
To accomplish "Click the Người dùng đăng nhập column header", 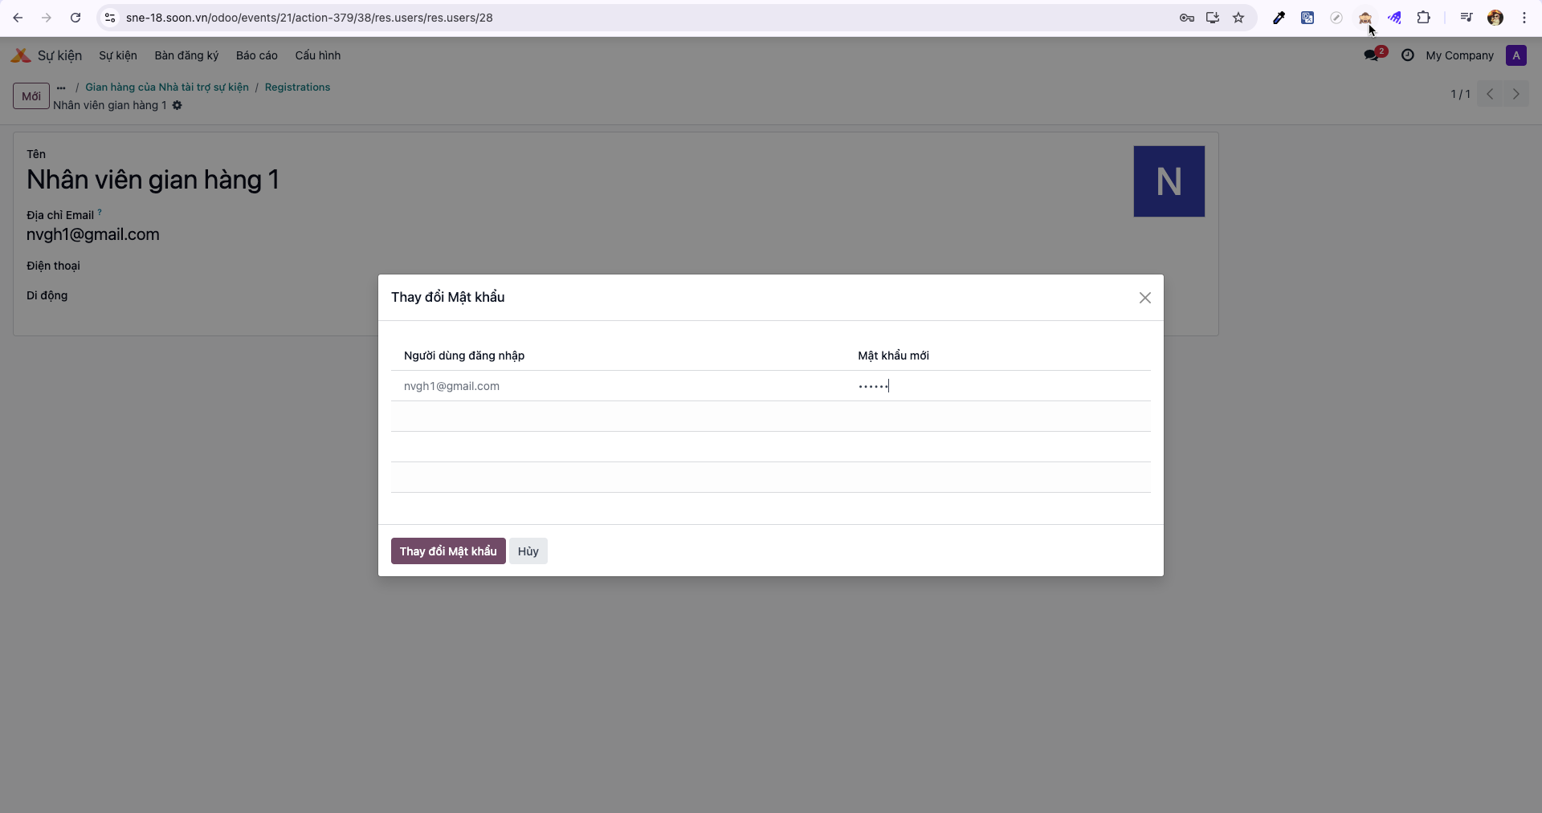I will (464, 356).
